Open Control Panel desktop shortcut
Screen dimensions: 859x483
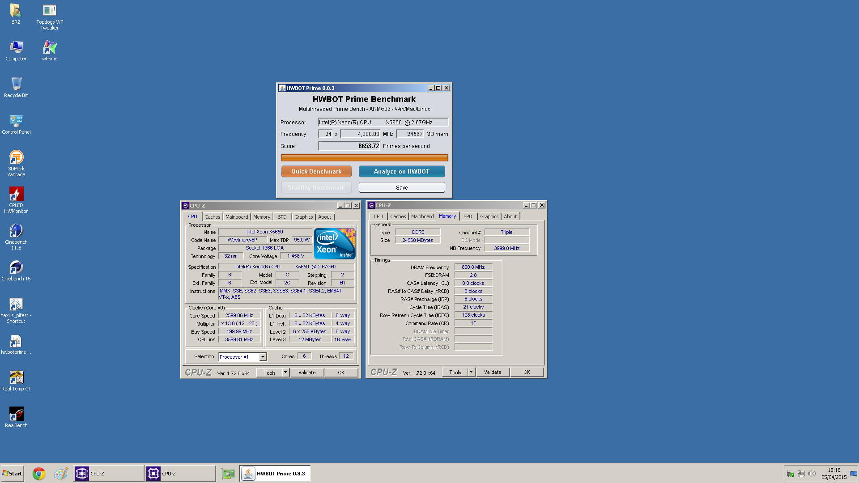(x=16, y=124)
